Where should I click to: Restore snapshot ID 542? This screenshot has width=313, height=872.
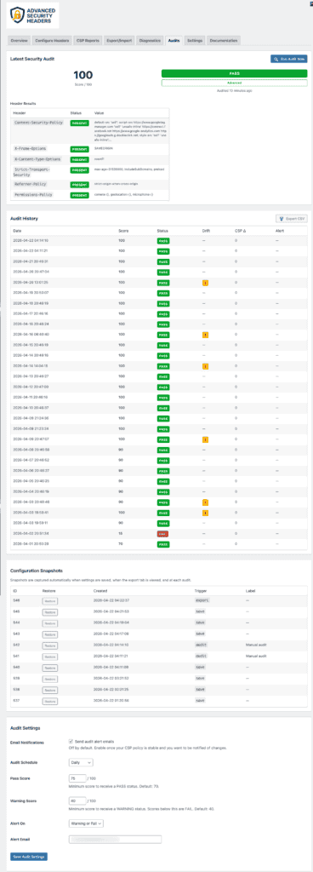click(x=50, y=645)
